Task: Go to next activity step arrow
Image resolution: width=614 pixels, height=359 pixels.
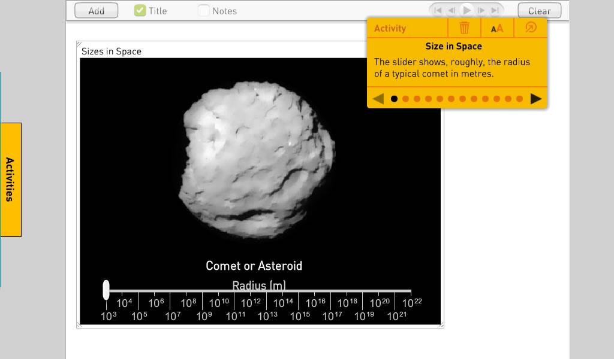Action: (536, 99)
